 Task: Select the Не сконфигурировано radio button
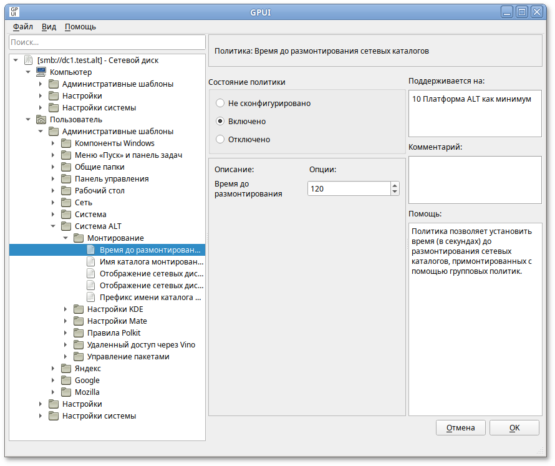tap(220, 103)
